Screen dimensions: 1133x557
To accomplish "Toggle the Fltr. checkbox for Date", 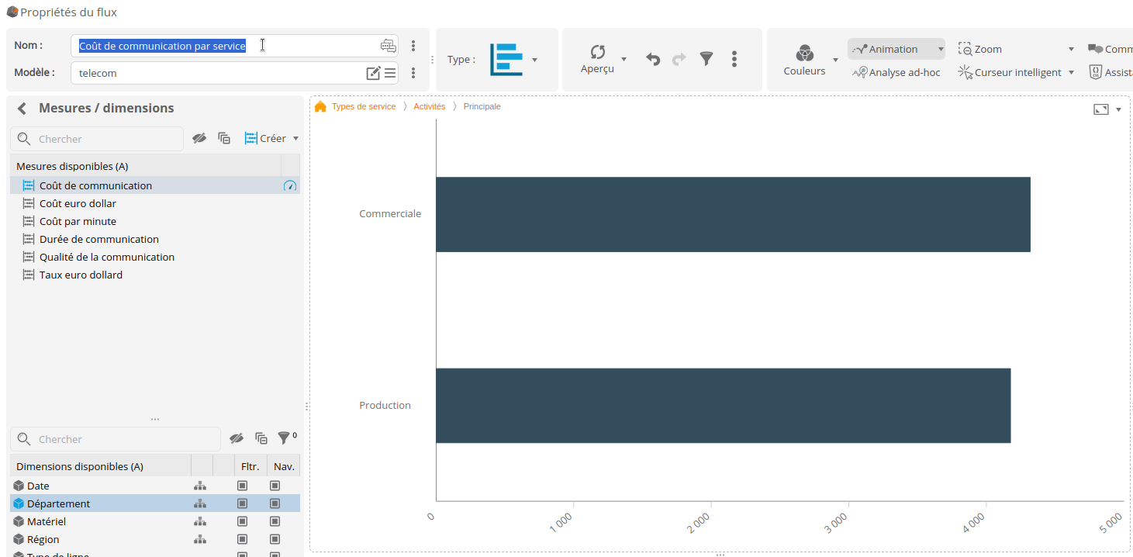I will (242, 486).
